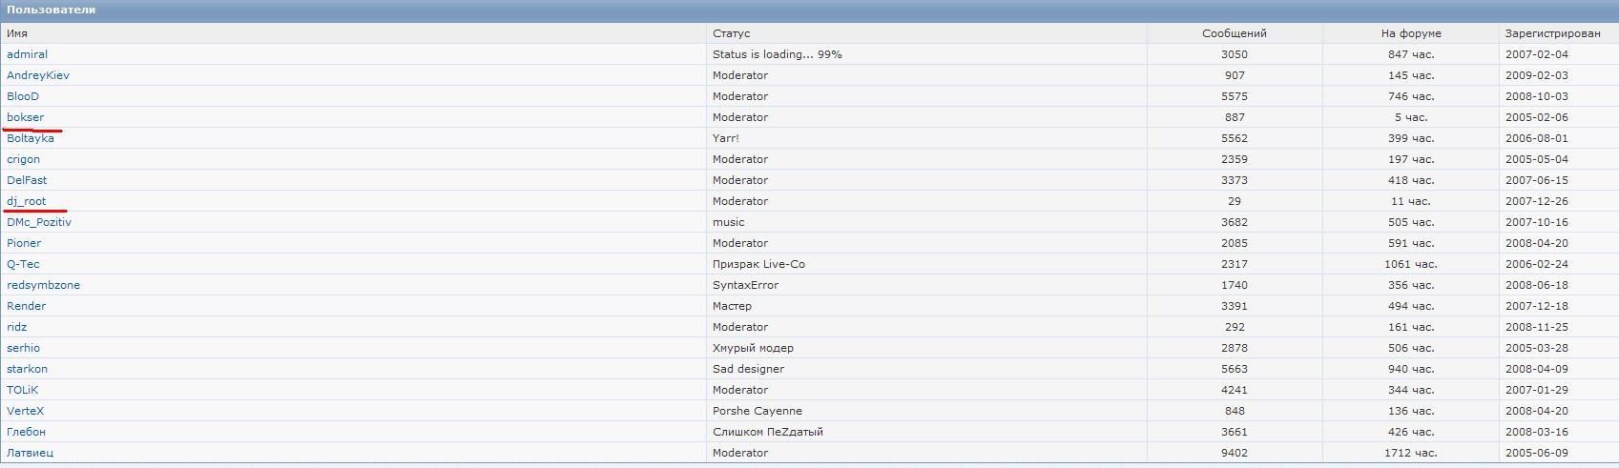
Task: Open Q-Tec's profile link
Action: coord(23,264)
